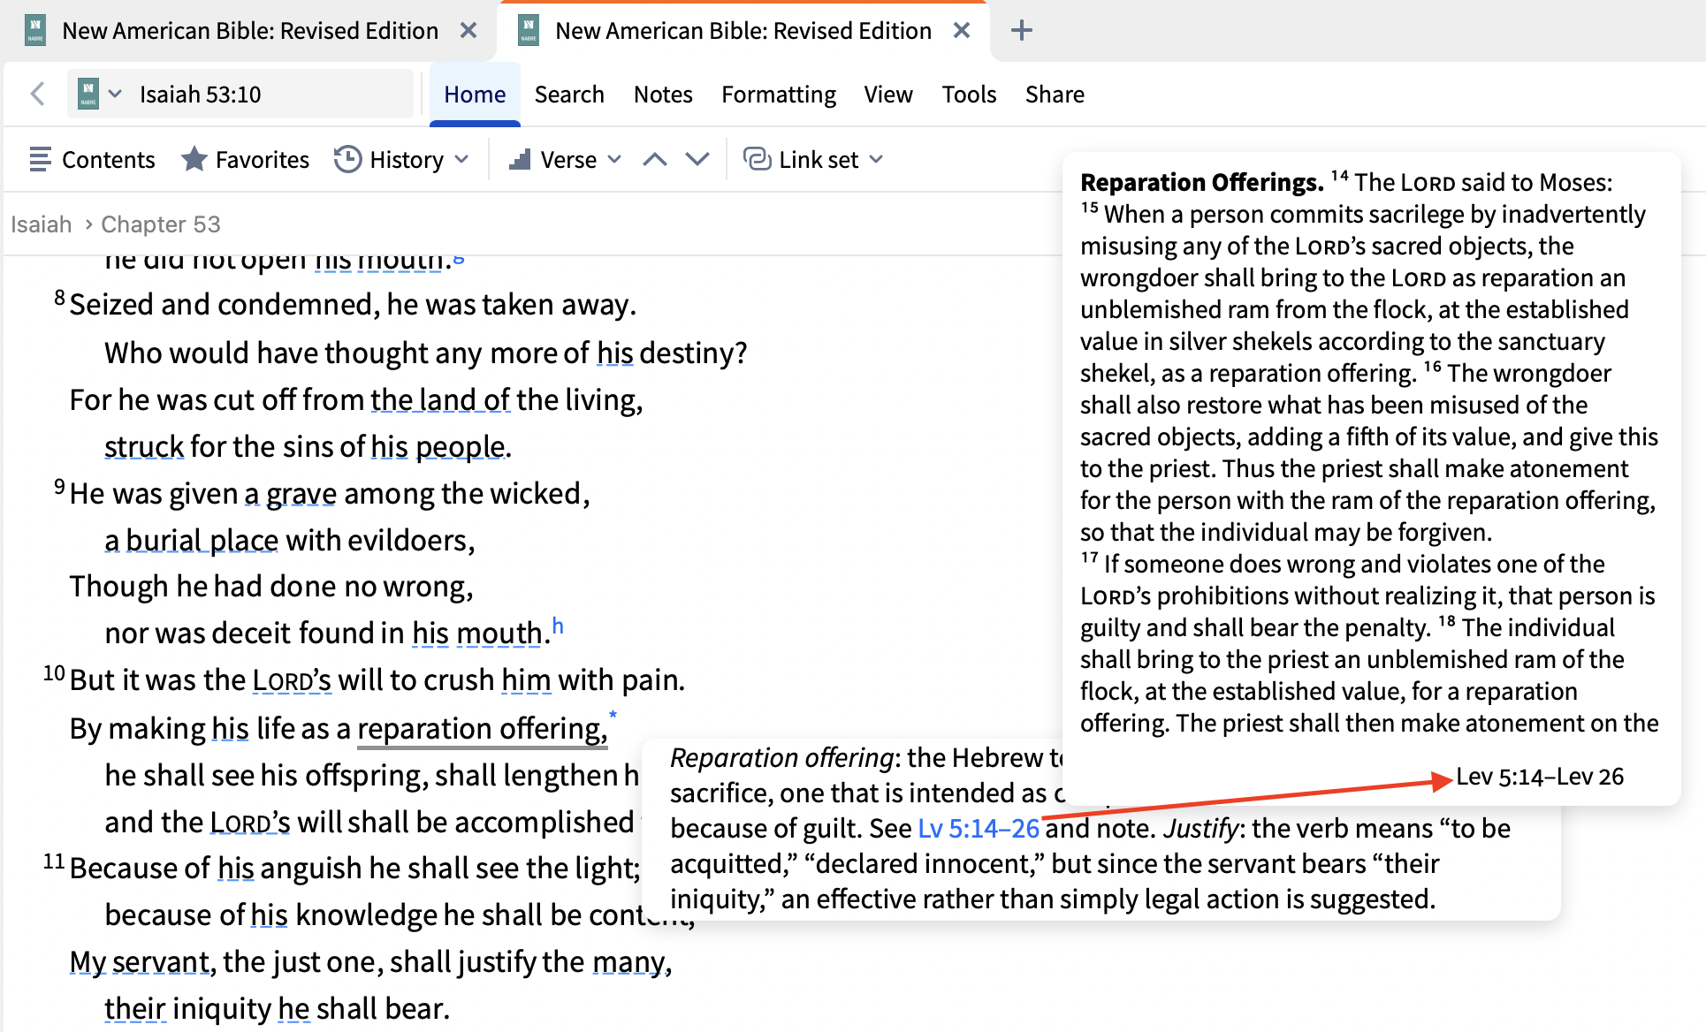Click the Favorites star button
Image resolution: width=1706 pixels, height=1032 pixels.
(245, 159)
